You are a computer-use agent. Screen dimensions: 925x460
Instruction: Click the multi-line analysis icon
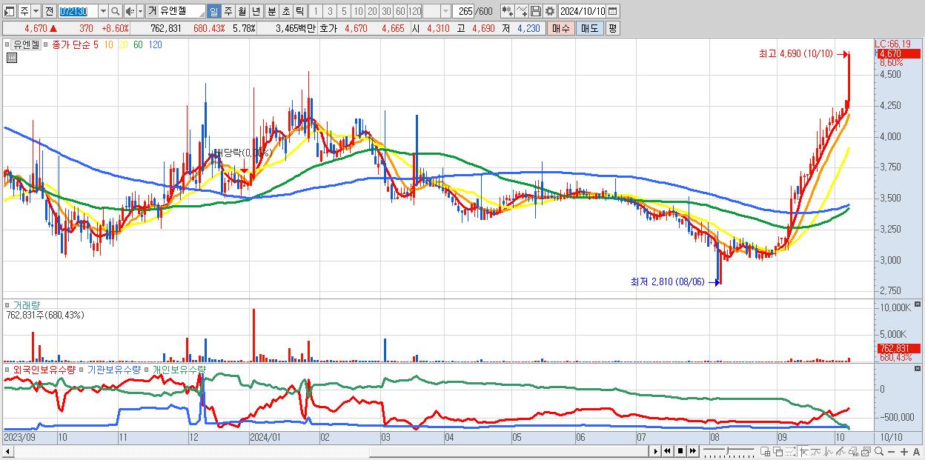pyautogui.click(x=841, y=451)
